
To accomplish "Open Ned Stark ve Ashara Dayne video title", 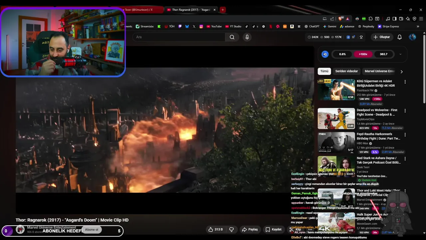I will click(379, 160).
